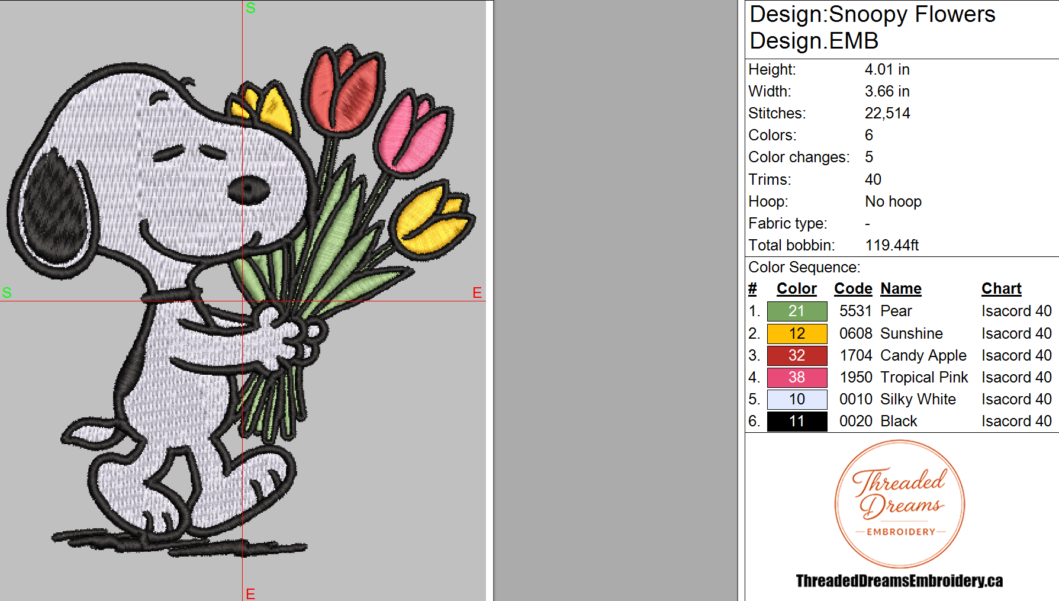Click the Color Sequence label
The width and height of the screenshot is (1059, 601).
pyautogui.click(x=804, y=267)
